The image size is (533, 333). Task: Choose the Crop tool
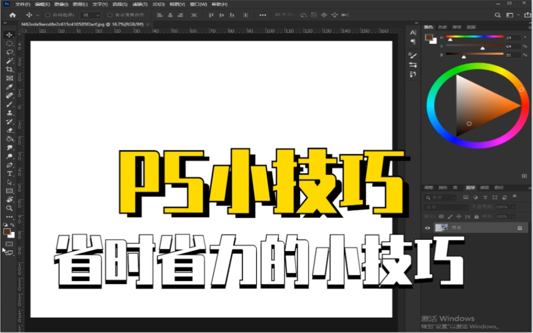tap(9, 69)
